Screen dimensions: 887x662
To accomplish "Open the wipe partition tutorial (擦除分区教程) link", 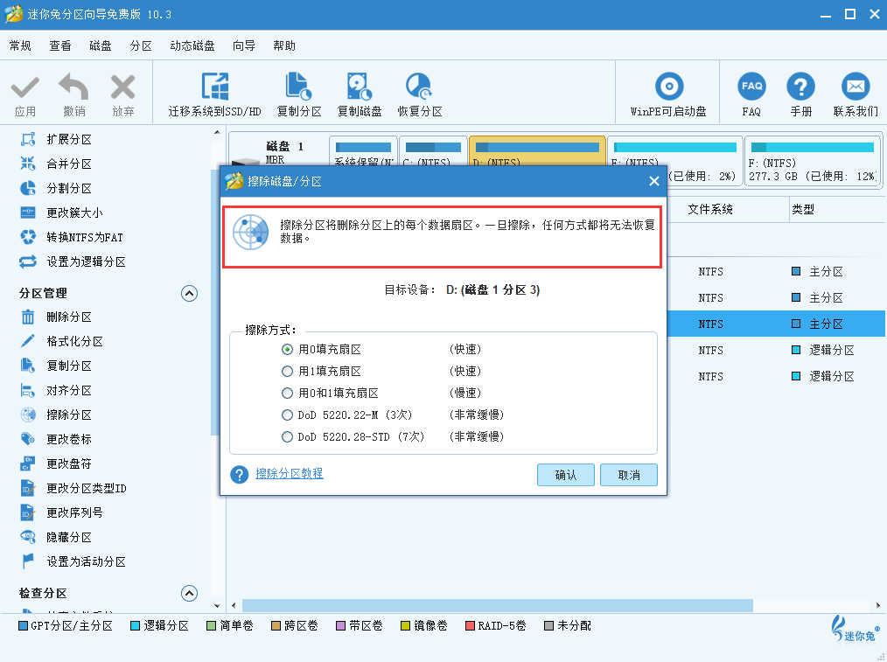I will point(289,473).
